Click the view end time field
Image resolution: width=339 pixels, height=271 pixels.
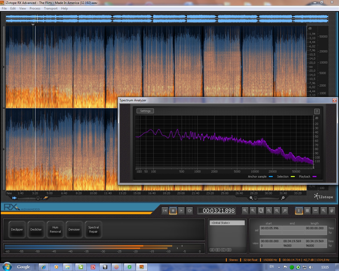pyautogui.click(x=293, y=241)
